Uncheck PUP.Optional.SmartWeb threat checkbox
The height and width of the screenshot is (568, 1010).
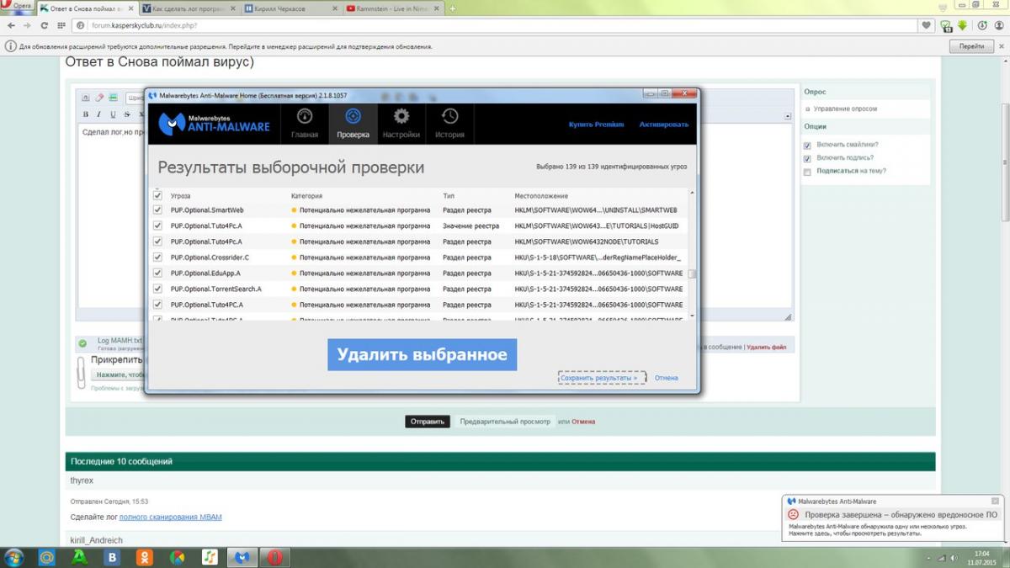click(x=157, y=210)
